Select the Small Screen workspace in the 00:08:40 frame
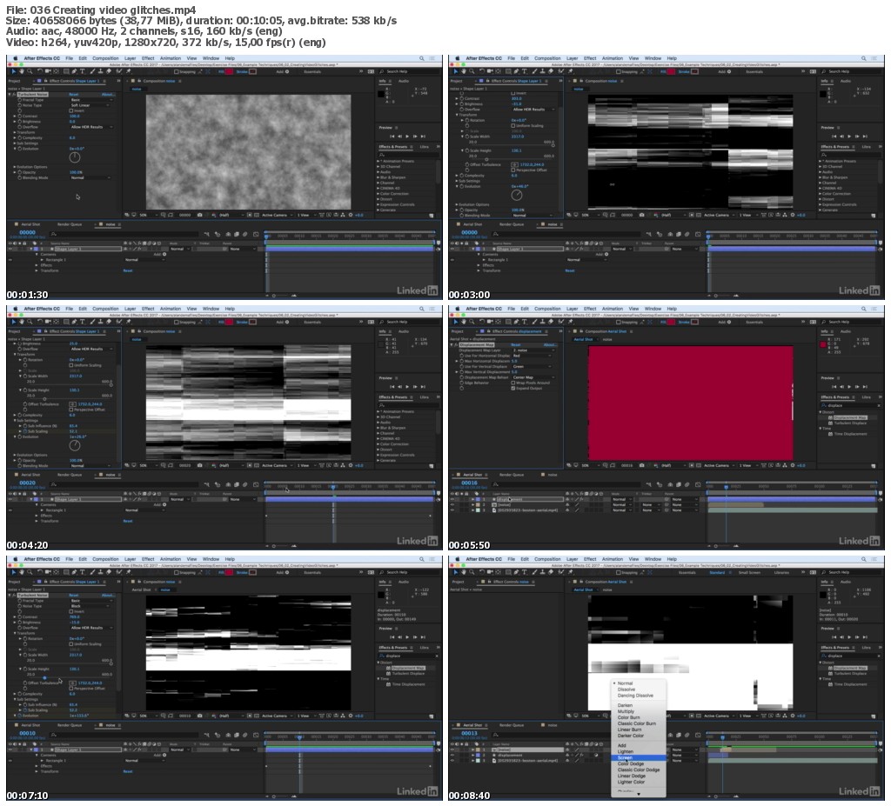Viewport: 891px width, 806px height. point(749,573)
